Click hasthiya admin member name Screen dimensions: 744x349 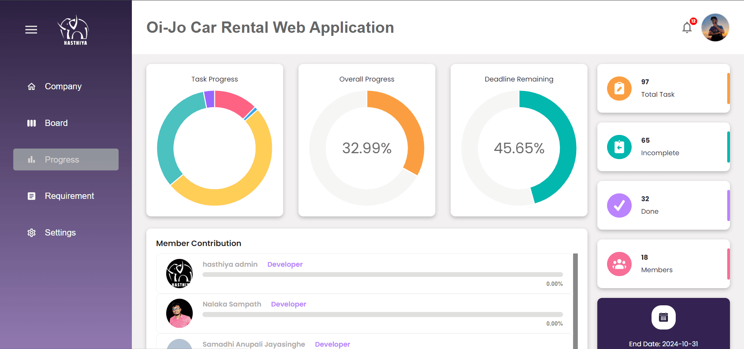230,264
